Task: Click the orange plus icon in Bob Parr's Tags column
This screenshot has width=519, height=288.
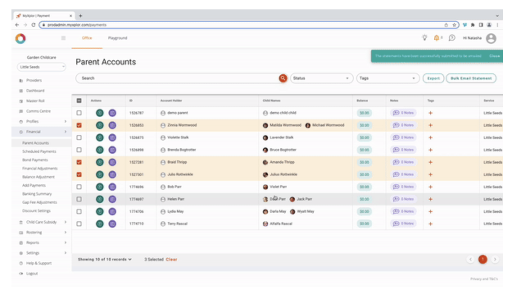Action: 430,187
